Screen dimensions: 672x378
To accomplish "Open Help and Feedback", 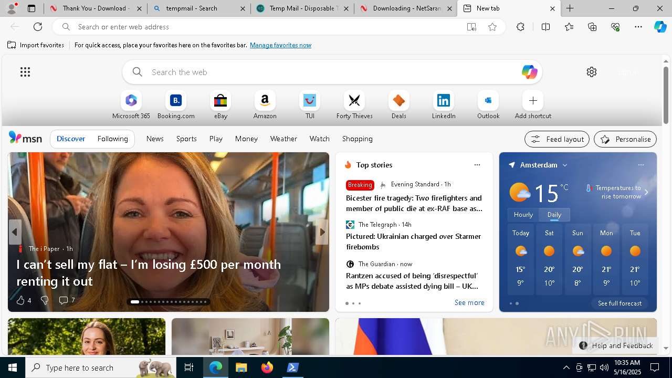I will pos(616,345).
